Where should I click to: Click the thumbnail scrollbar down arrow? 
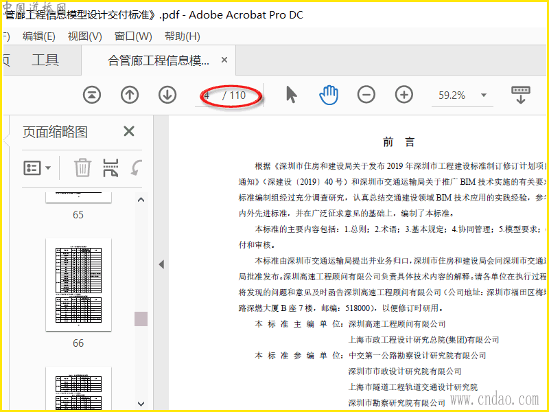[141, 404]
